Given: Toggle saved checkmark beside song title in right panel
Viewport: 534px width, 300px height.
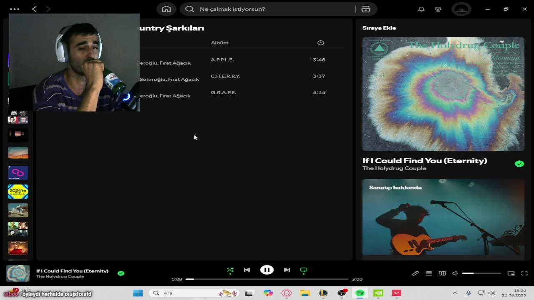Looking at the screenshot, I should tap(519, 164).
